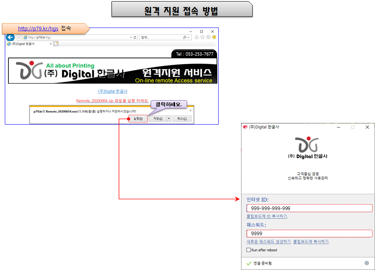Close the (주)Digital 한글사 remote window
The image size is (375, 270).
[x=367, y=127]
